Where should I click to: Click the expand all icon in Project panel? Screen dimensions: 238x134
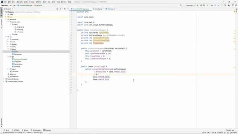pos(61,9)
